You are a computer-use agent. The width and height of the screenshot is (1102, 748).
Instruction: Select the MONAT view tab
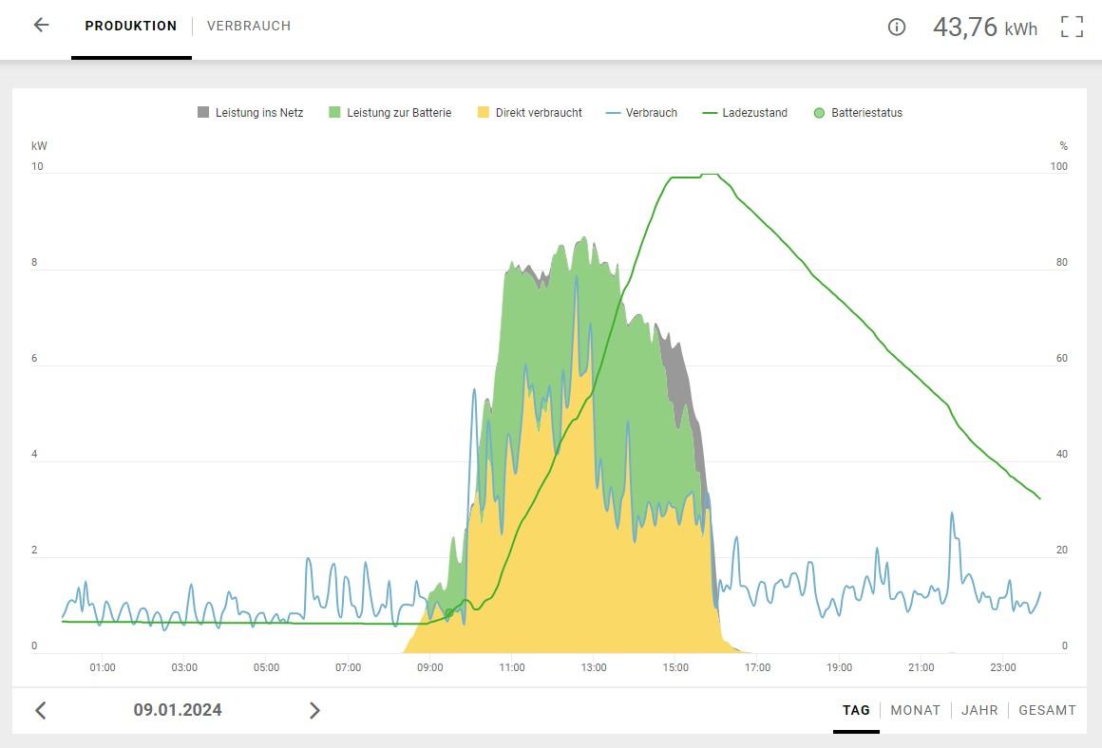point(915,710)
